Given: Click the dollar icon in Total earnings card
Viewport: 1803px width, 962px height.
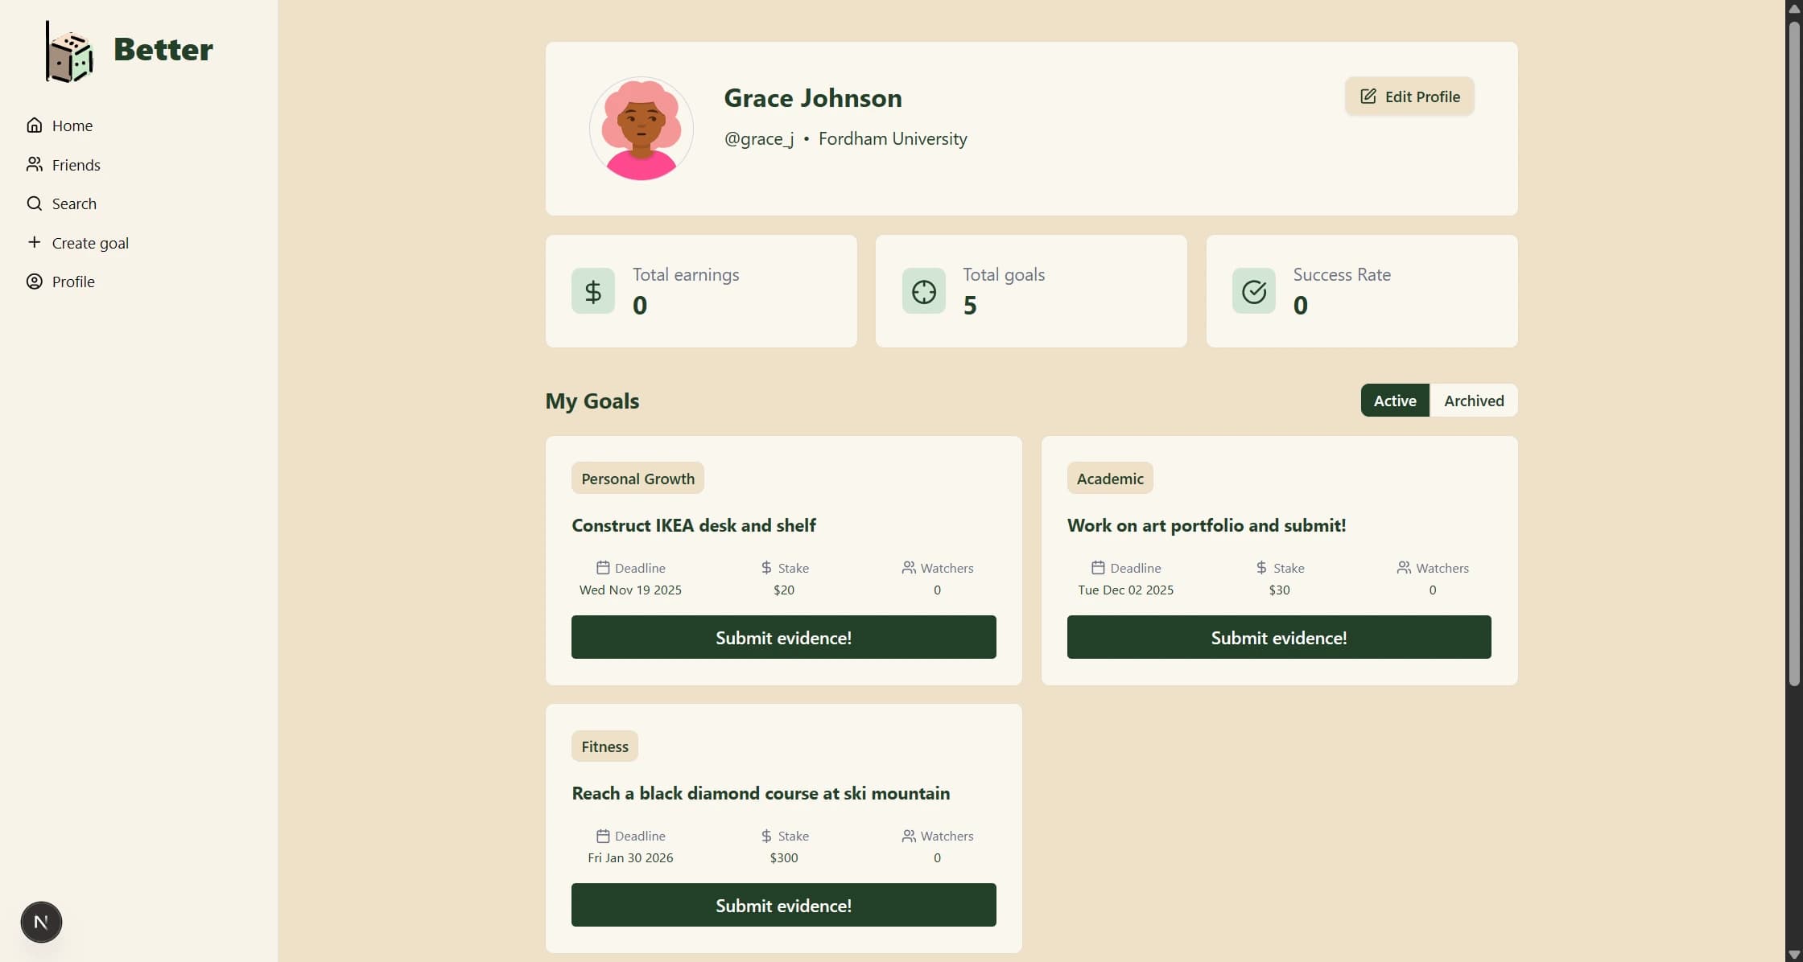Looking at the screenshot, I should [592, 290].
